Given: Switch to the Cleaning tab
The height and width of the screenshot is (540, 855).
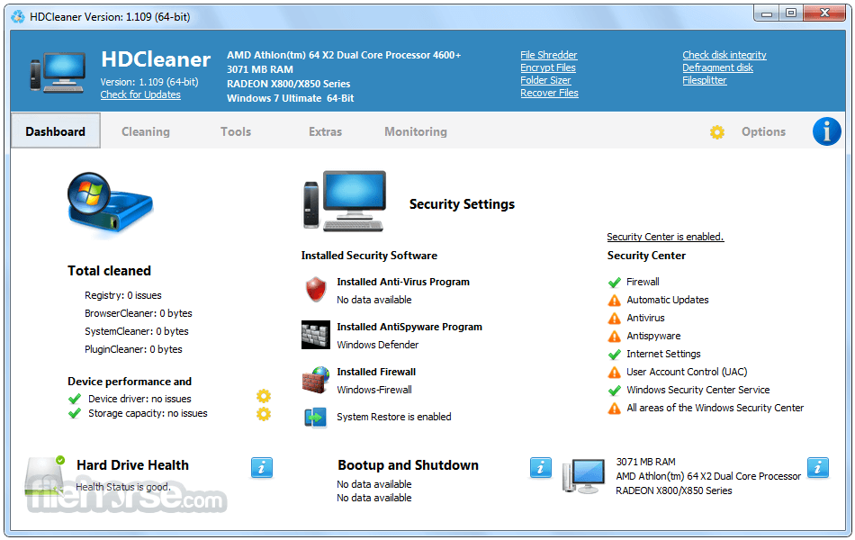Looking at the screenshot, I should (146, 131).
